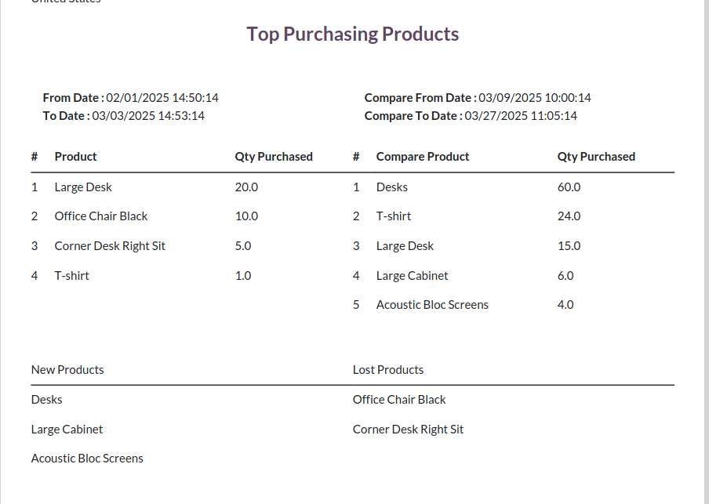Click the Compare To Date value
This screenshot has height=504, width=709.
[x=521, y=116]
